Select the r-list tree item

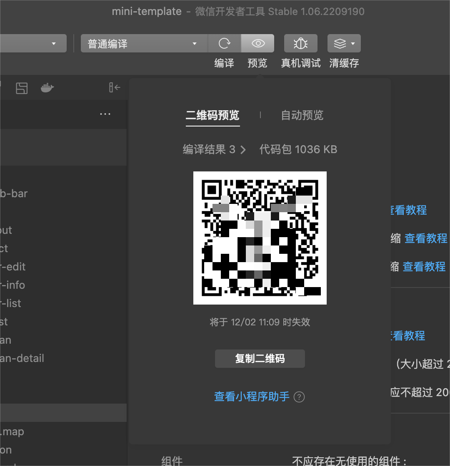(x=11, y=303)
